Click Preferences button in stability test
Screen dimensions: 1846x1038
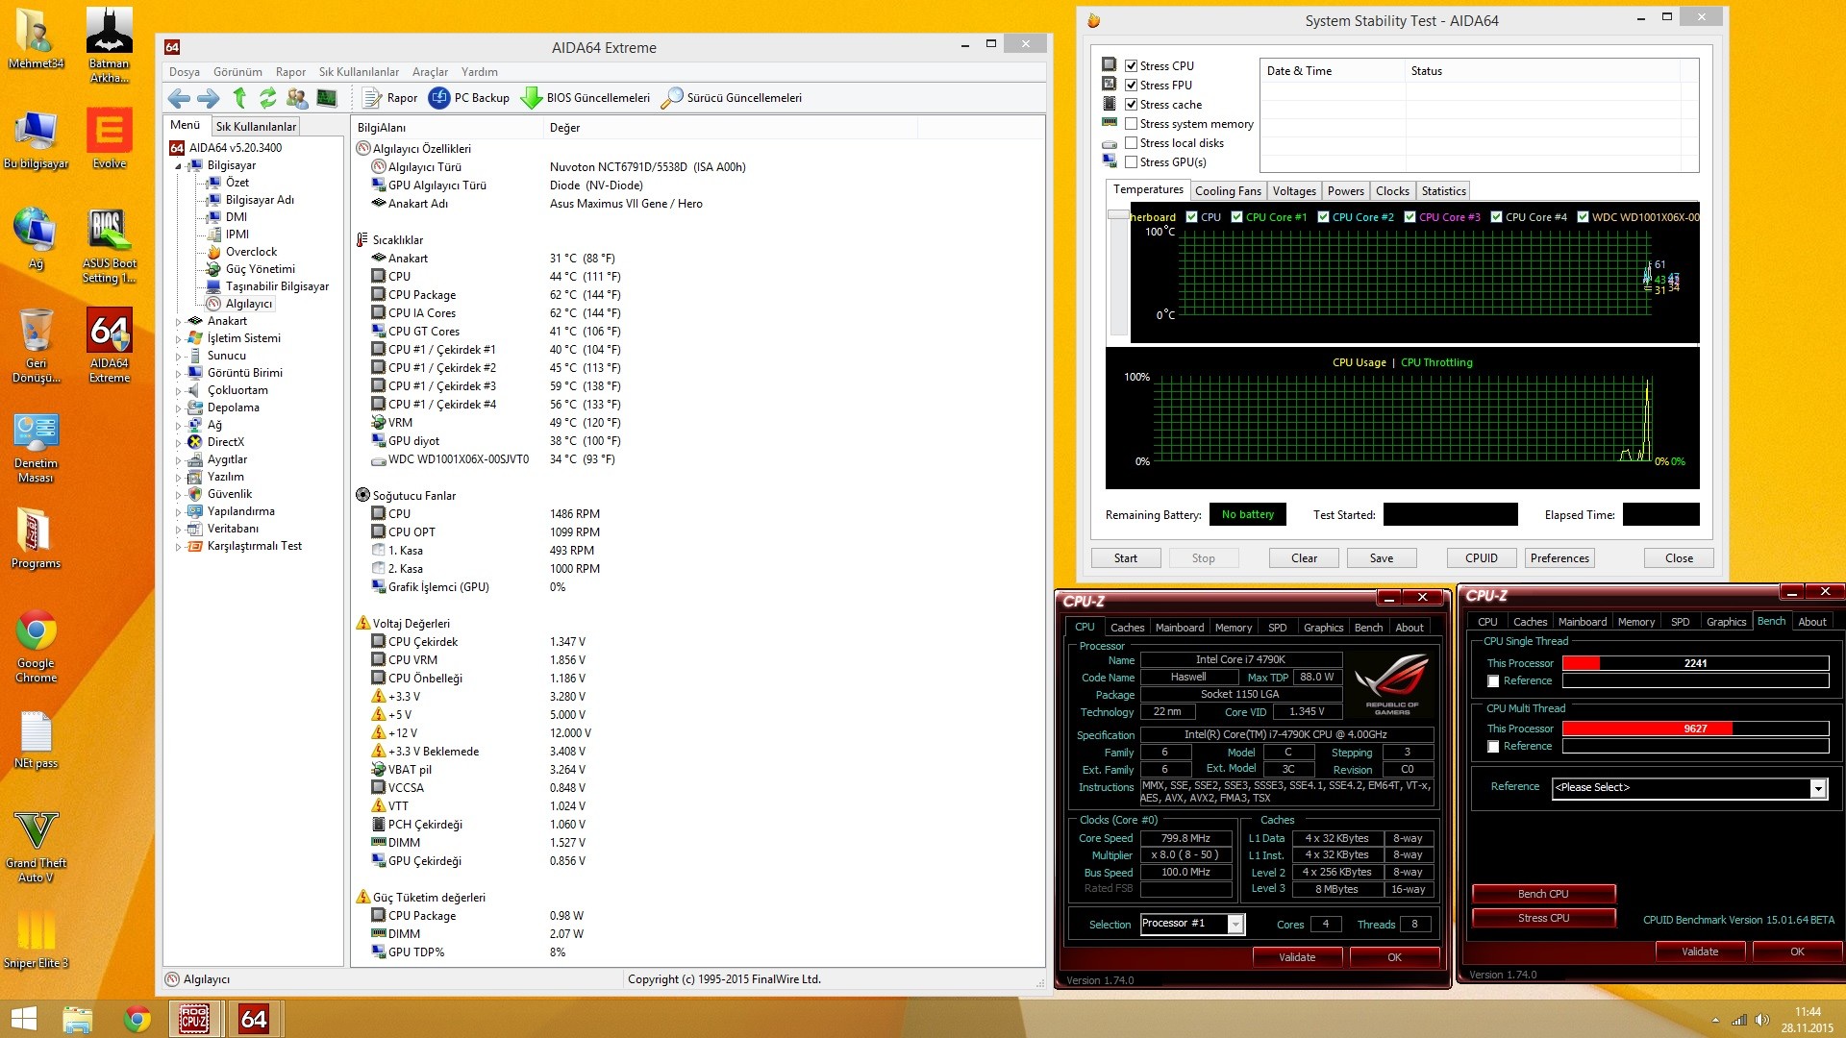1559,558
